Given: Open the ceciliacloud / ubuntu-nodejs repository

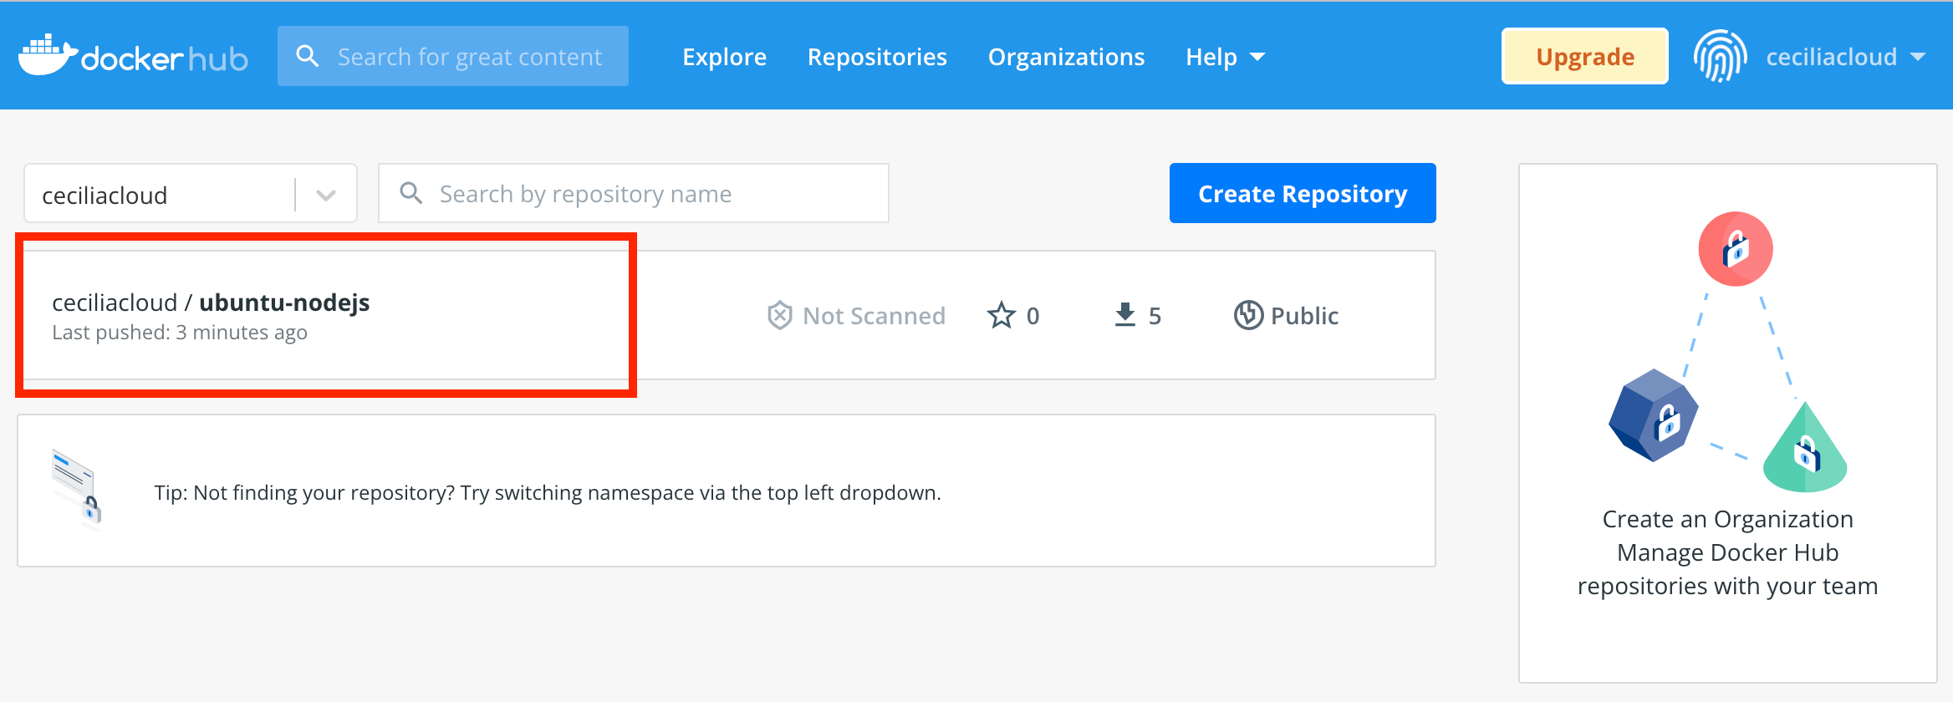Looking at the screenshot, I should pyautogui.click(x=211, y=303).
